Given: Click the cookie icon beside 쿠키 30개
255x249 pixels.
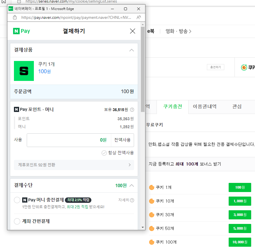Looking at the screenshot, I should click(152, 215).
